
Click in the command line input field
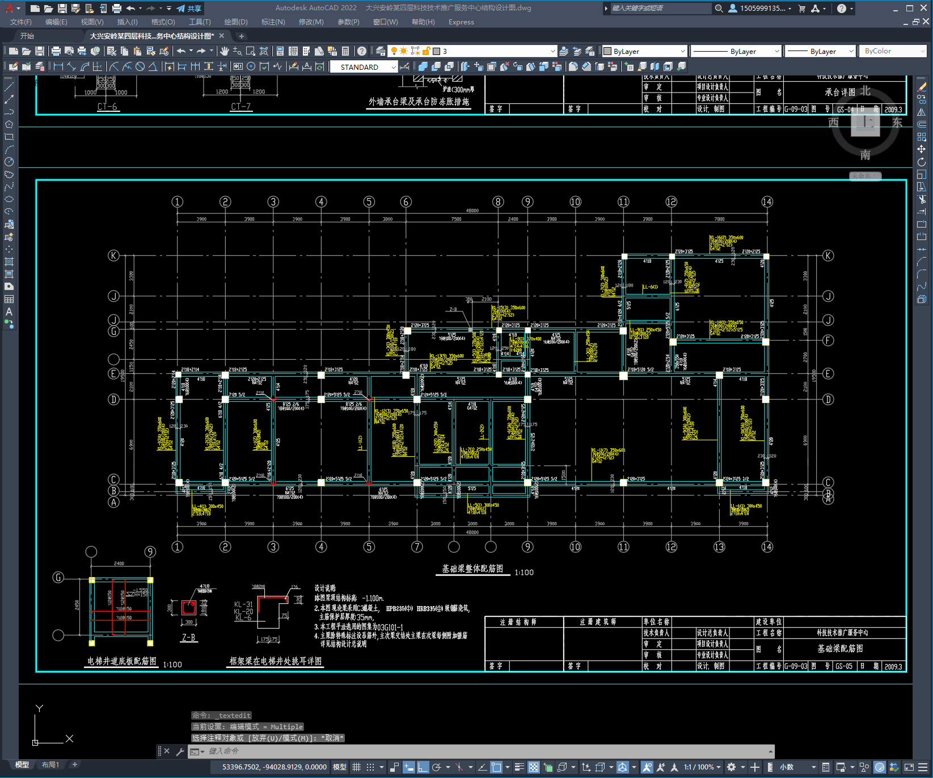coord(488,751)
